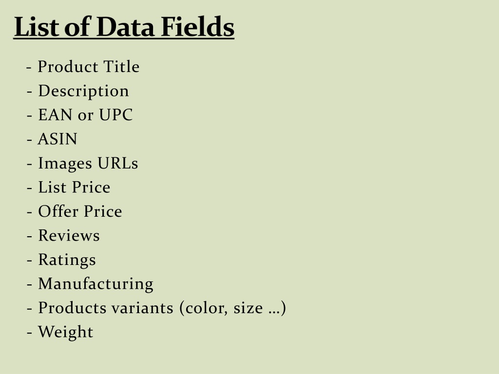
Task: Click the Description list item
Action: coord(78,92)
